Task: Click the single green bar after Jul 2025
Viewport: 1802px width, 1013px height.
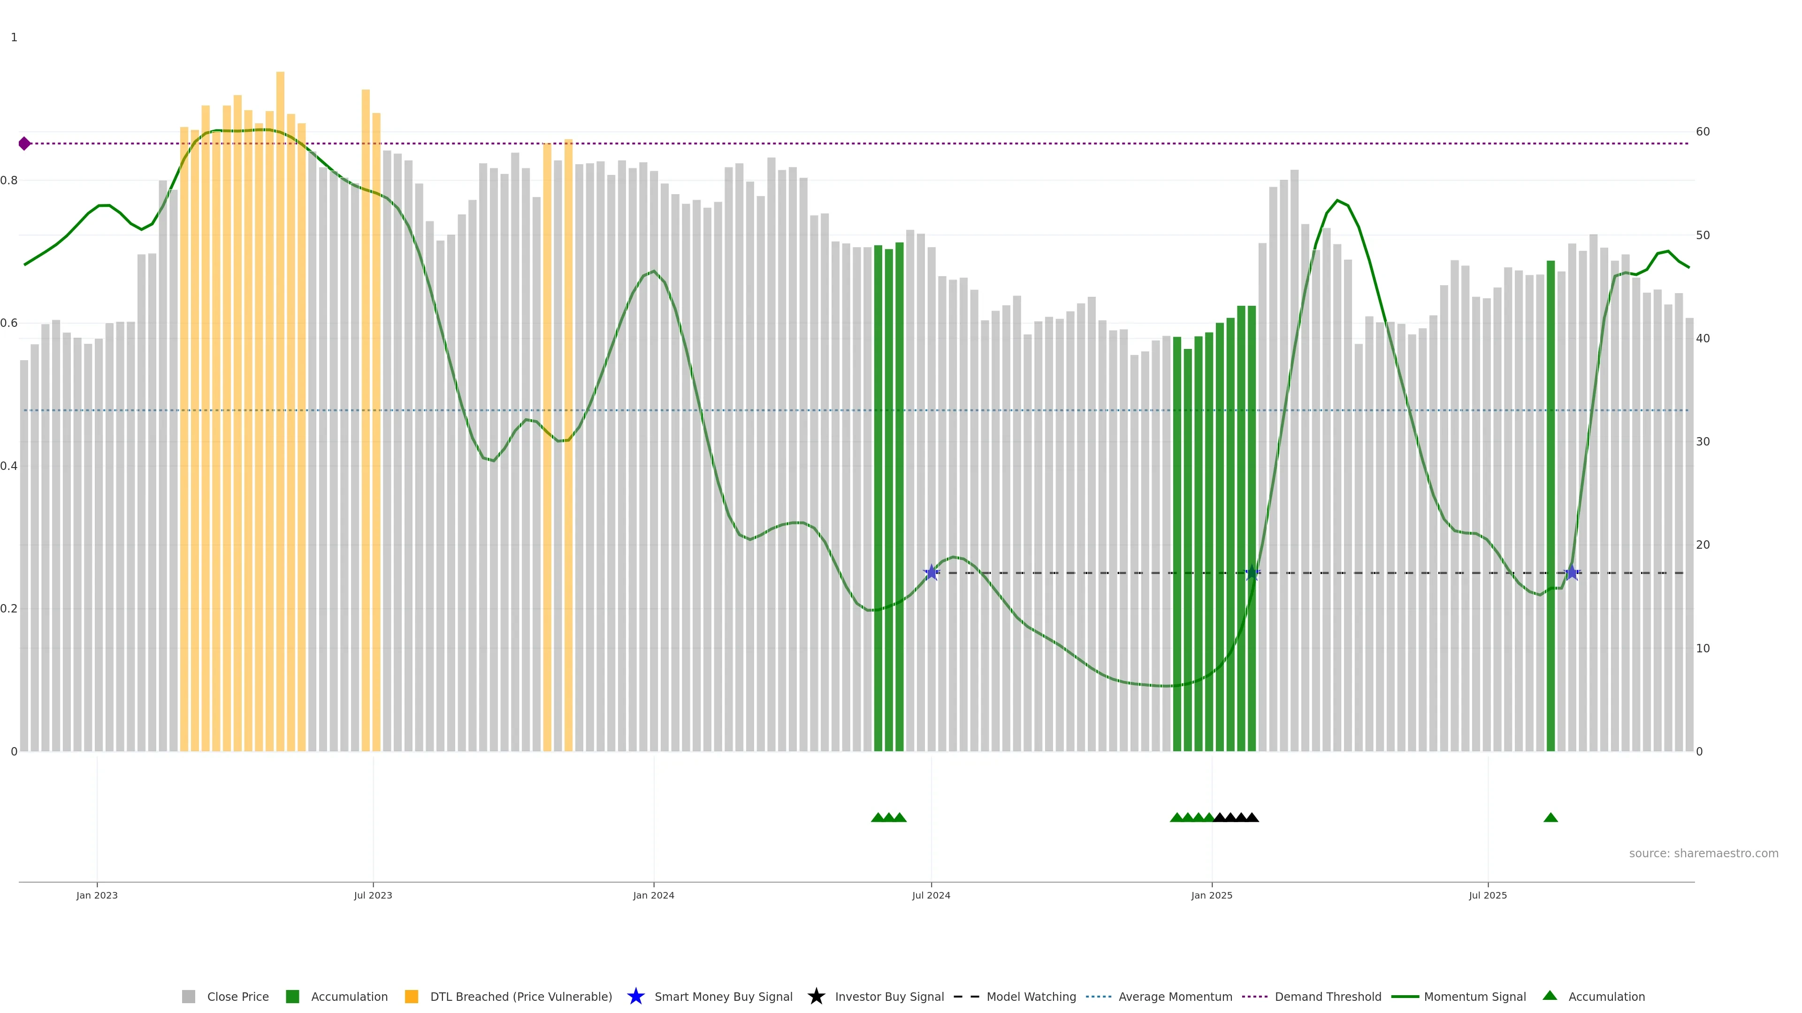Action: click(1550, 489)
